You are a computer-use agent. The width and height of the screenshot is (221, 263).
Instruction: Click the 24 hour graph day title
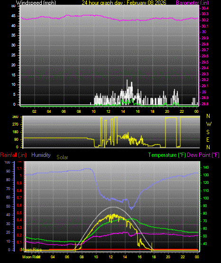click(x=124, y=2)
